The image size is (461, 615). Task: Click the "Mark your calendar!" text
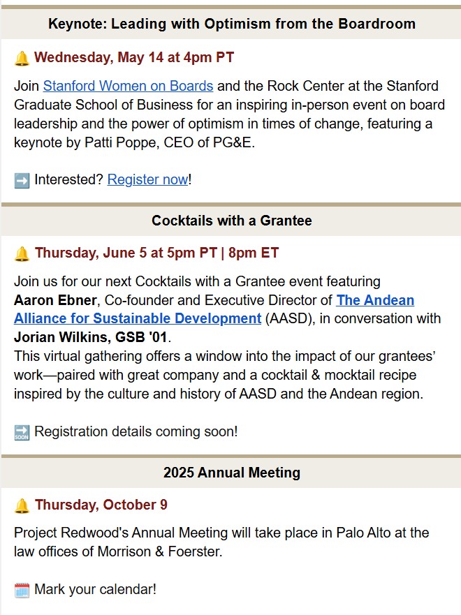(95, 589)
